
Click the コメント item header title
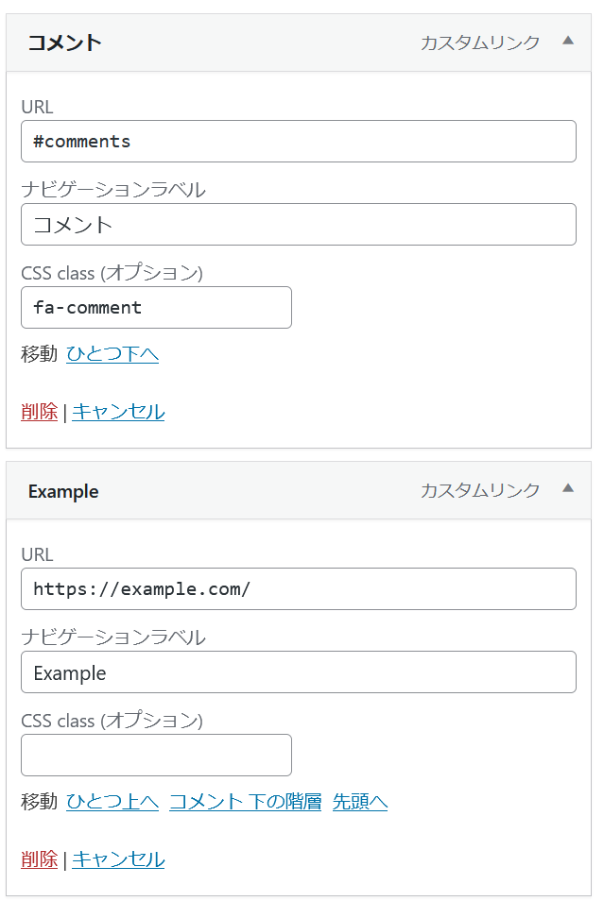tap(64, 42)
